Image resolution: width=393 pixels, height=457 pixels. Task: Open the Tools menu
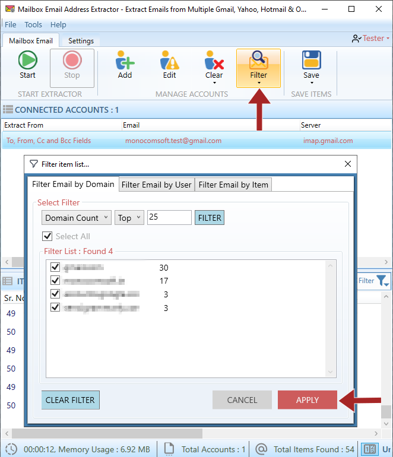pyautogui.click(x=33, y=24)
